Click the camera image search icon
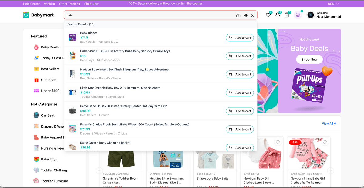 click(x=238, y=15)
